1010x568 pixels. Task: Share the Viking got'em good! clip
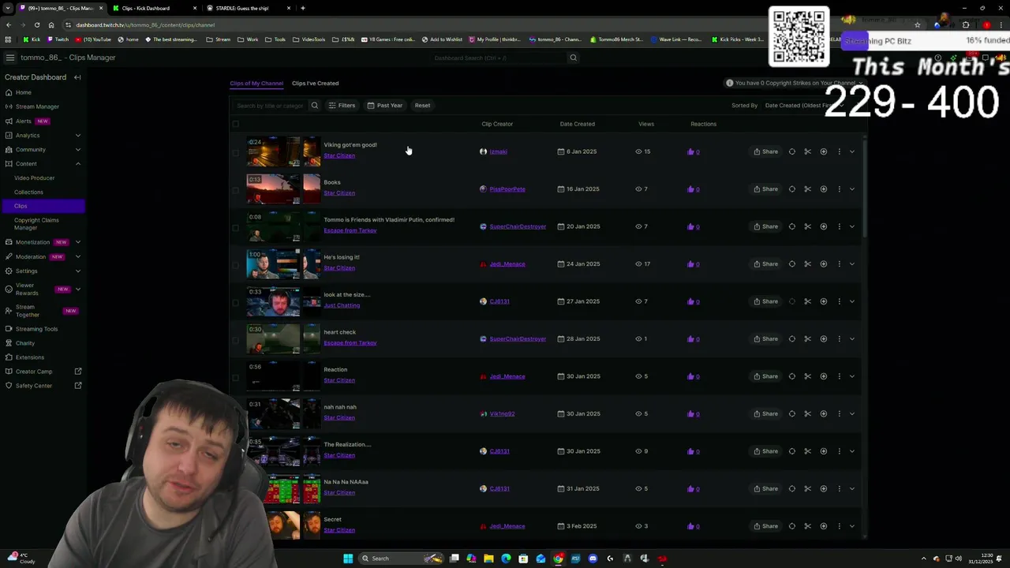(x=765, y=151)
